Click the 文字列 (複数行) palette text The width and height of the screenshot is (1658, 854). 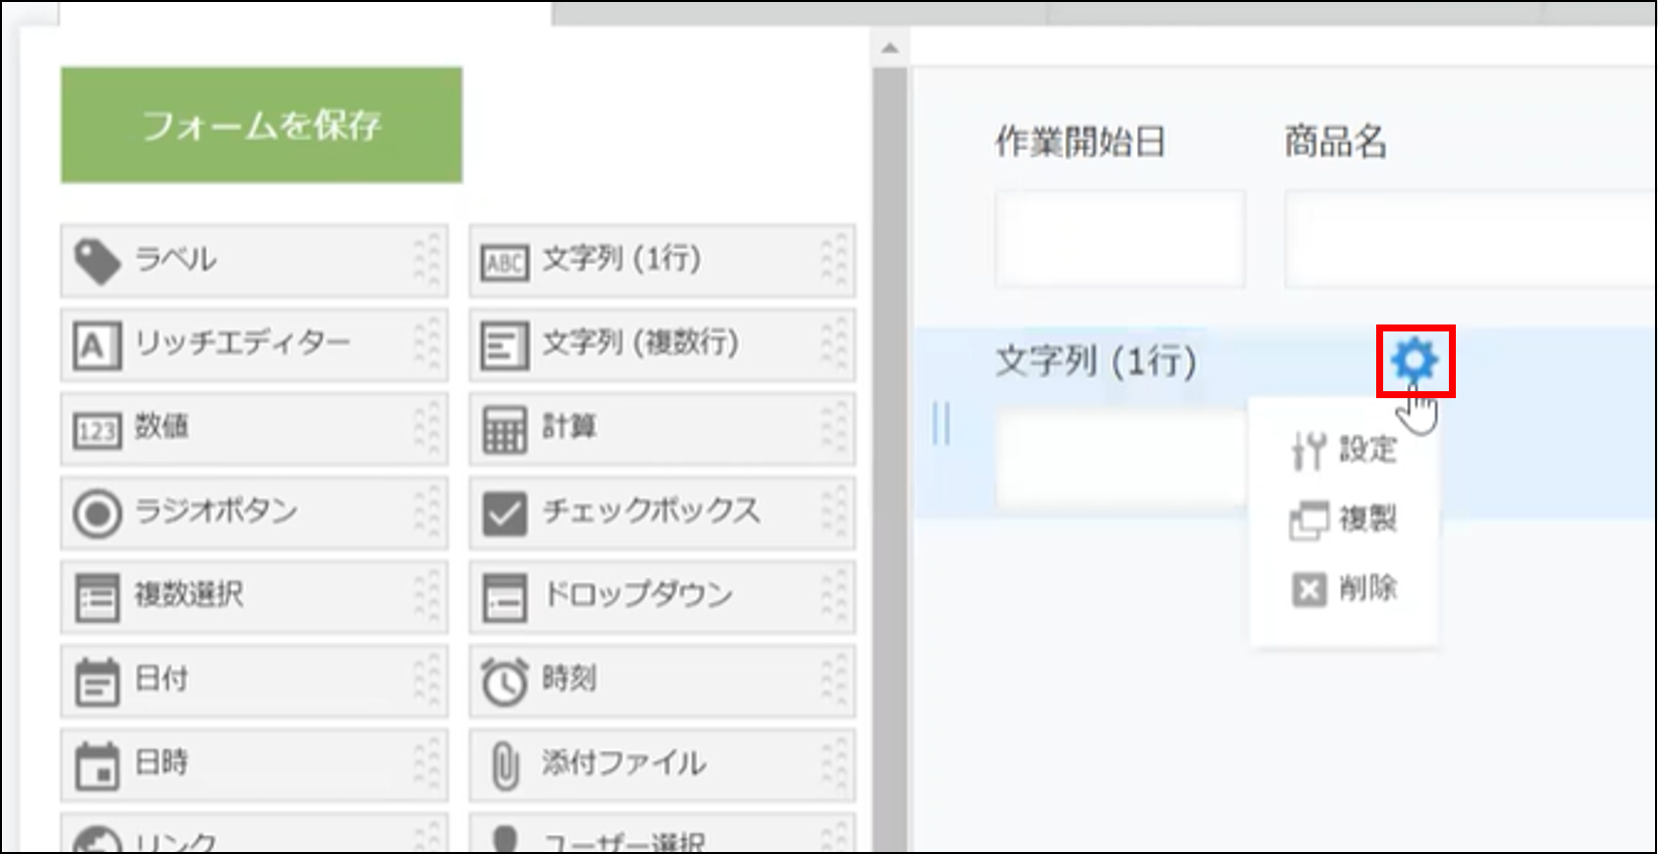640,343
